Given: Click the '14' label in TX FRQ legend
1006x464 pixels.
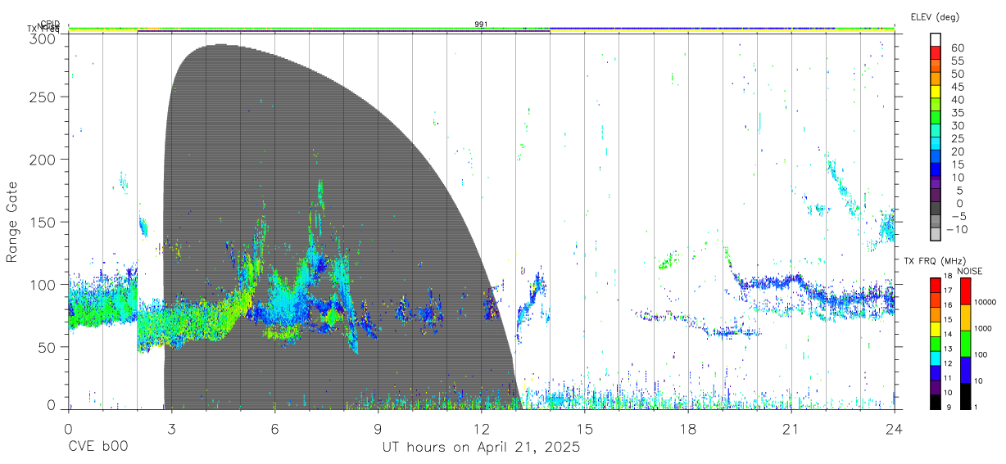Looking at the screenshot, I should 949,335.
